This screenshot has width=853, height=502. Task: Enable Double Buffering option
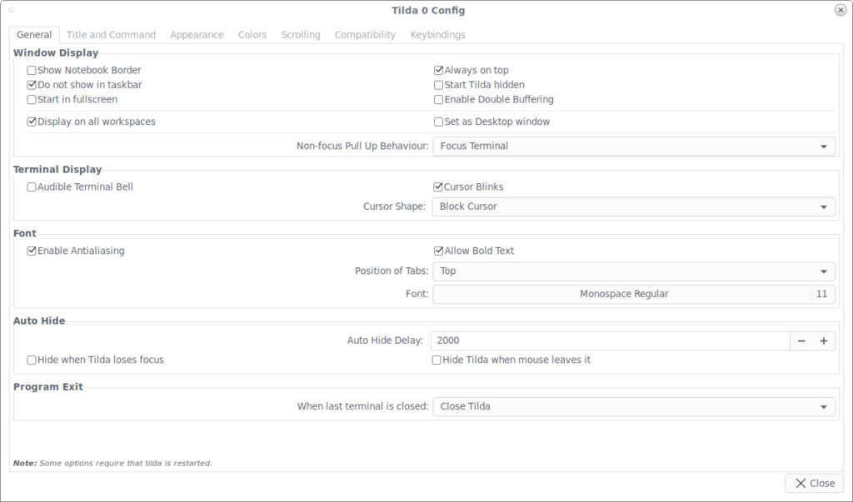point(438,99)
